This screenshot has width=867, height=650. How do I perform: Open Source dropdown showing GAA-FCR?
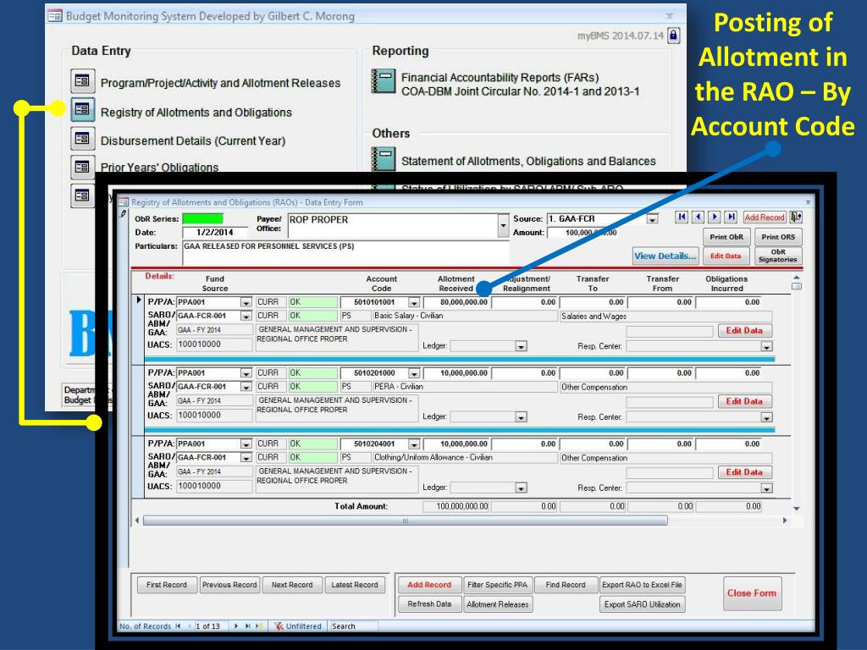[x=652, y=219]
